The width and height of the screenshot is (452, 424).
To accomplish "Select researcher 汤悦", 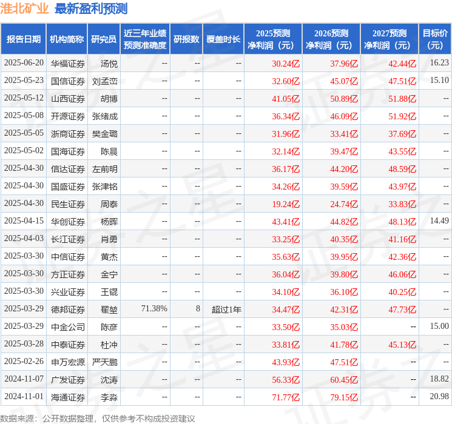I will pos(109,64).
